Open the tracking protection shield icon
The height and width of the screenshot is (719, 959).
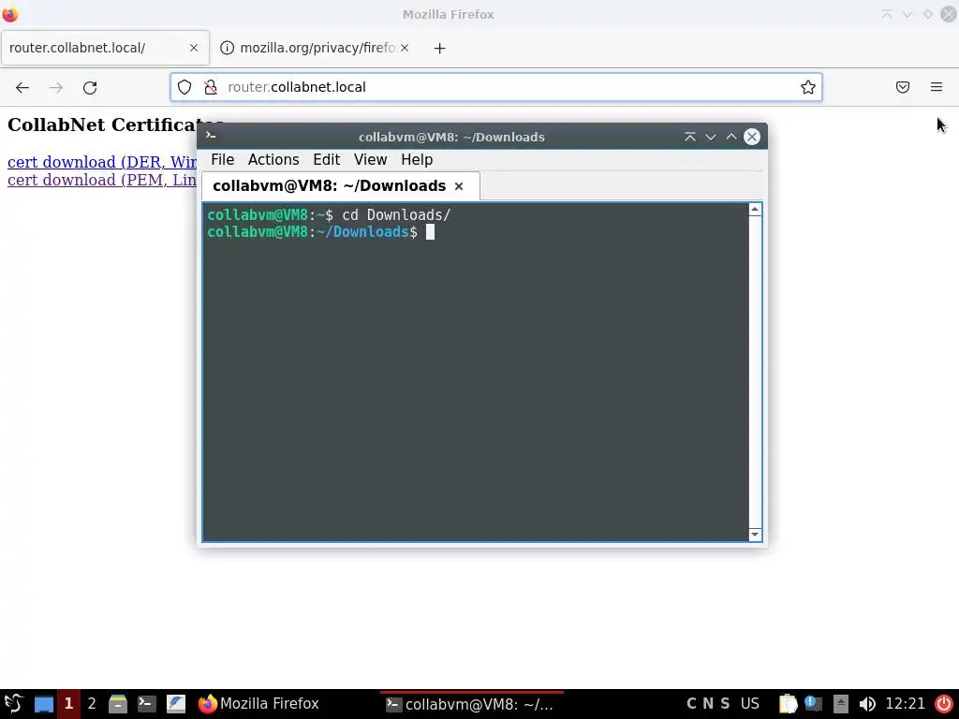[x=184, y=87]
